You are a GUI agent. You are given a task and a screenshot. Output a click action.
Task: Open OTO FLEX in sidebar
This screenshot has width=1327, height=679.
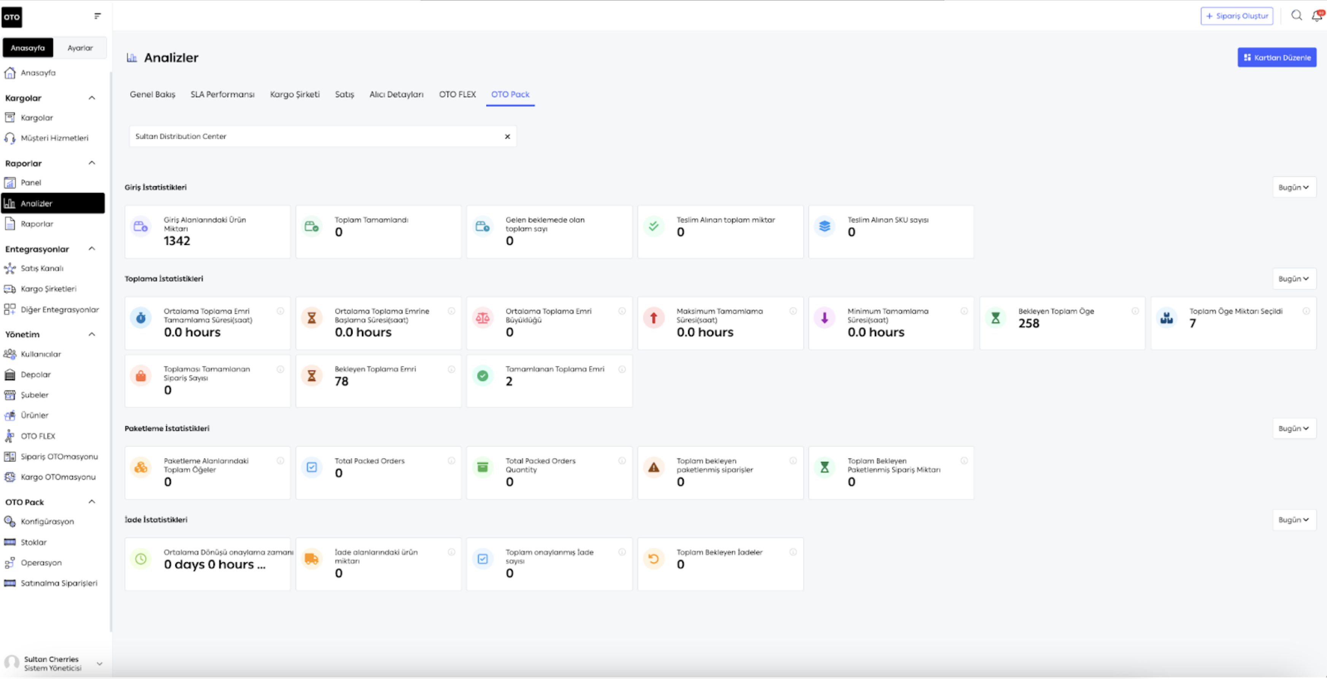[x=38, y=436]
